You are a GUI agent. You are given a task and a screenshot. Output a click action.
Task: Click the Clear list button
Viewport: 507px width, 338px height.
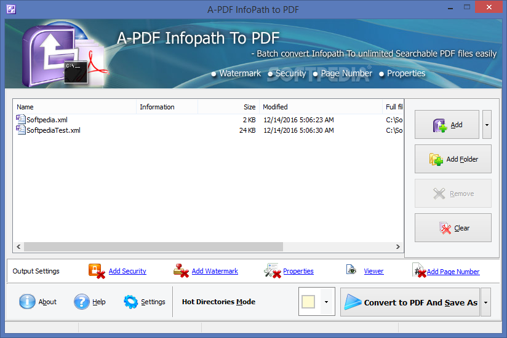(453, 228)
